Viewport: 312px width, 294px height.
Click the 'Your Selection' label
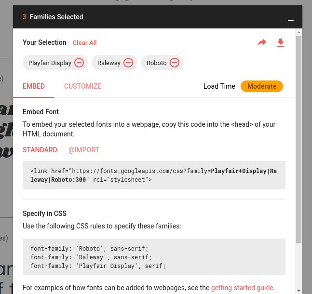click(44, 42)
